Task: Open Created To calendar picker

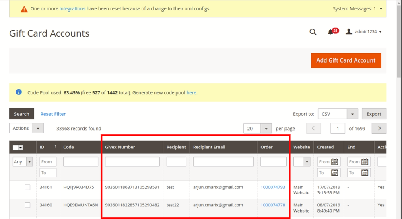Action: pyautogui.click(x=334, y=173)
